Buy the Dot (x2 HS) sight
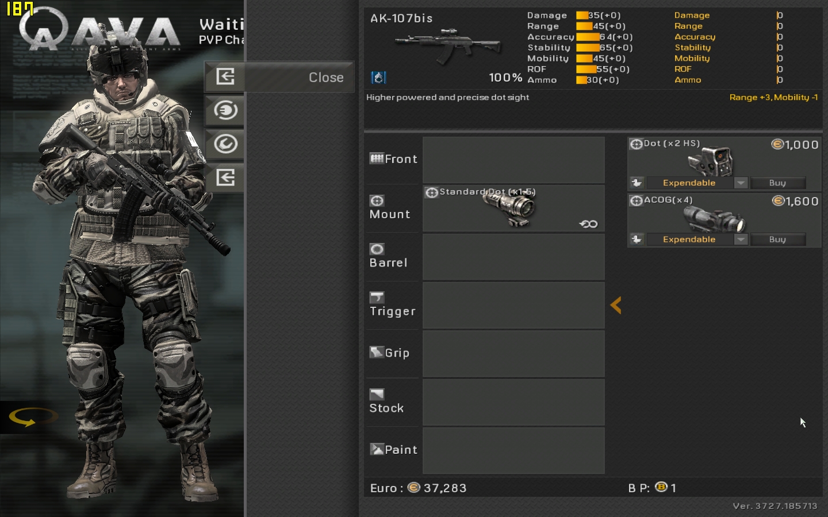Viewport: 828px width, 517px height. pos(777,183)
